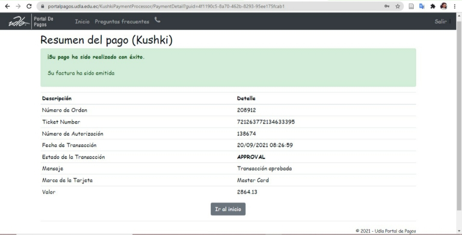This screenshot has height=235, width=462.
Task: Open the gray page extension icon
Action: click(x=411, y=6)
